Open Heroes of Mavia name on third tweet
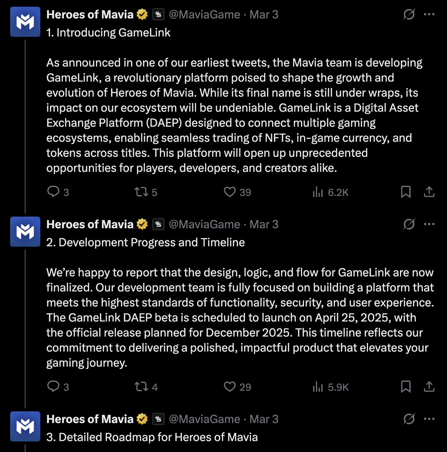Image resolution: width=447 pixels, height=452 pixels. (90, 419)
